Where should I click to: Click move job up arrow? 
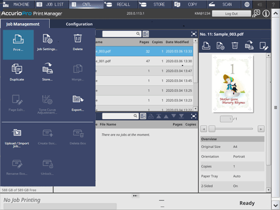tap(166, 116)
